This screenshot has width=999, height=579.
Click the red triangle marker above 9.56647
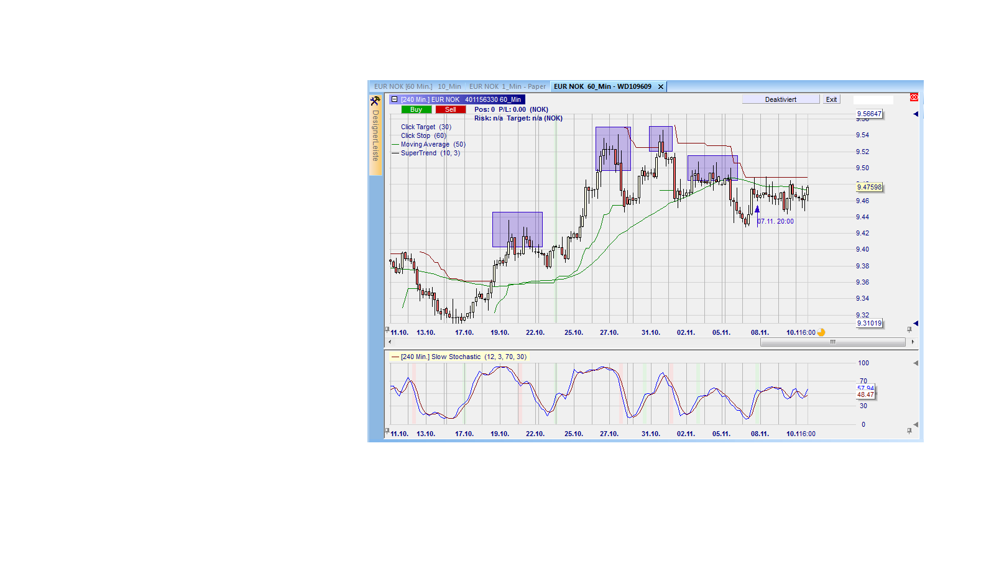point(916,114)
